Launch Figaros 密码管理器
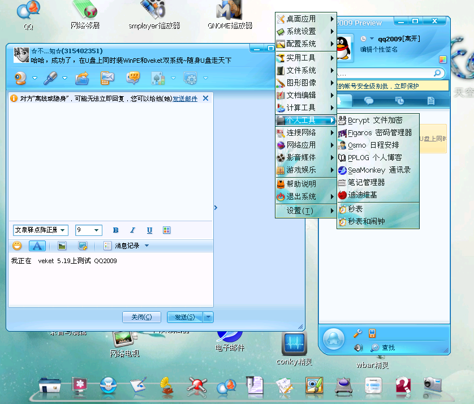This screenshot has height=404, width=474. click(x=378, y=133)
